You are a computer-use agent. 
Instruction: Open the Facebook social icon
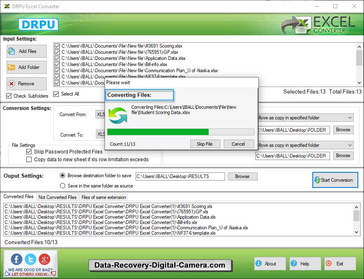coord(16,259)
